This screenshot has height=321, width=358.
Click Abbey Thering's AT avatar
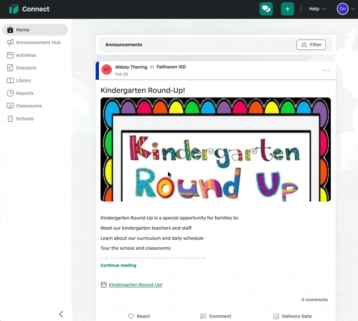(x=107, y=69)
